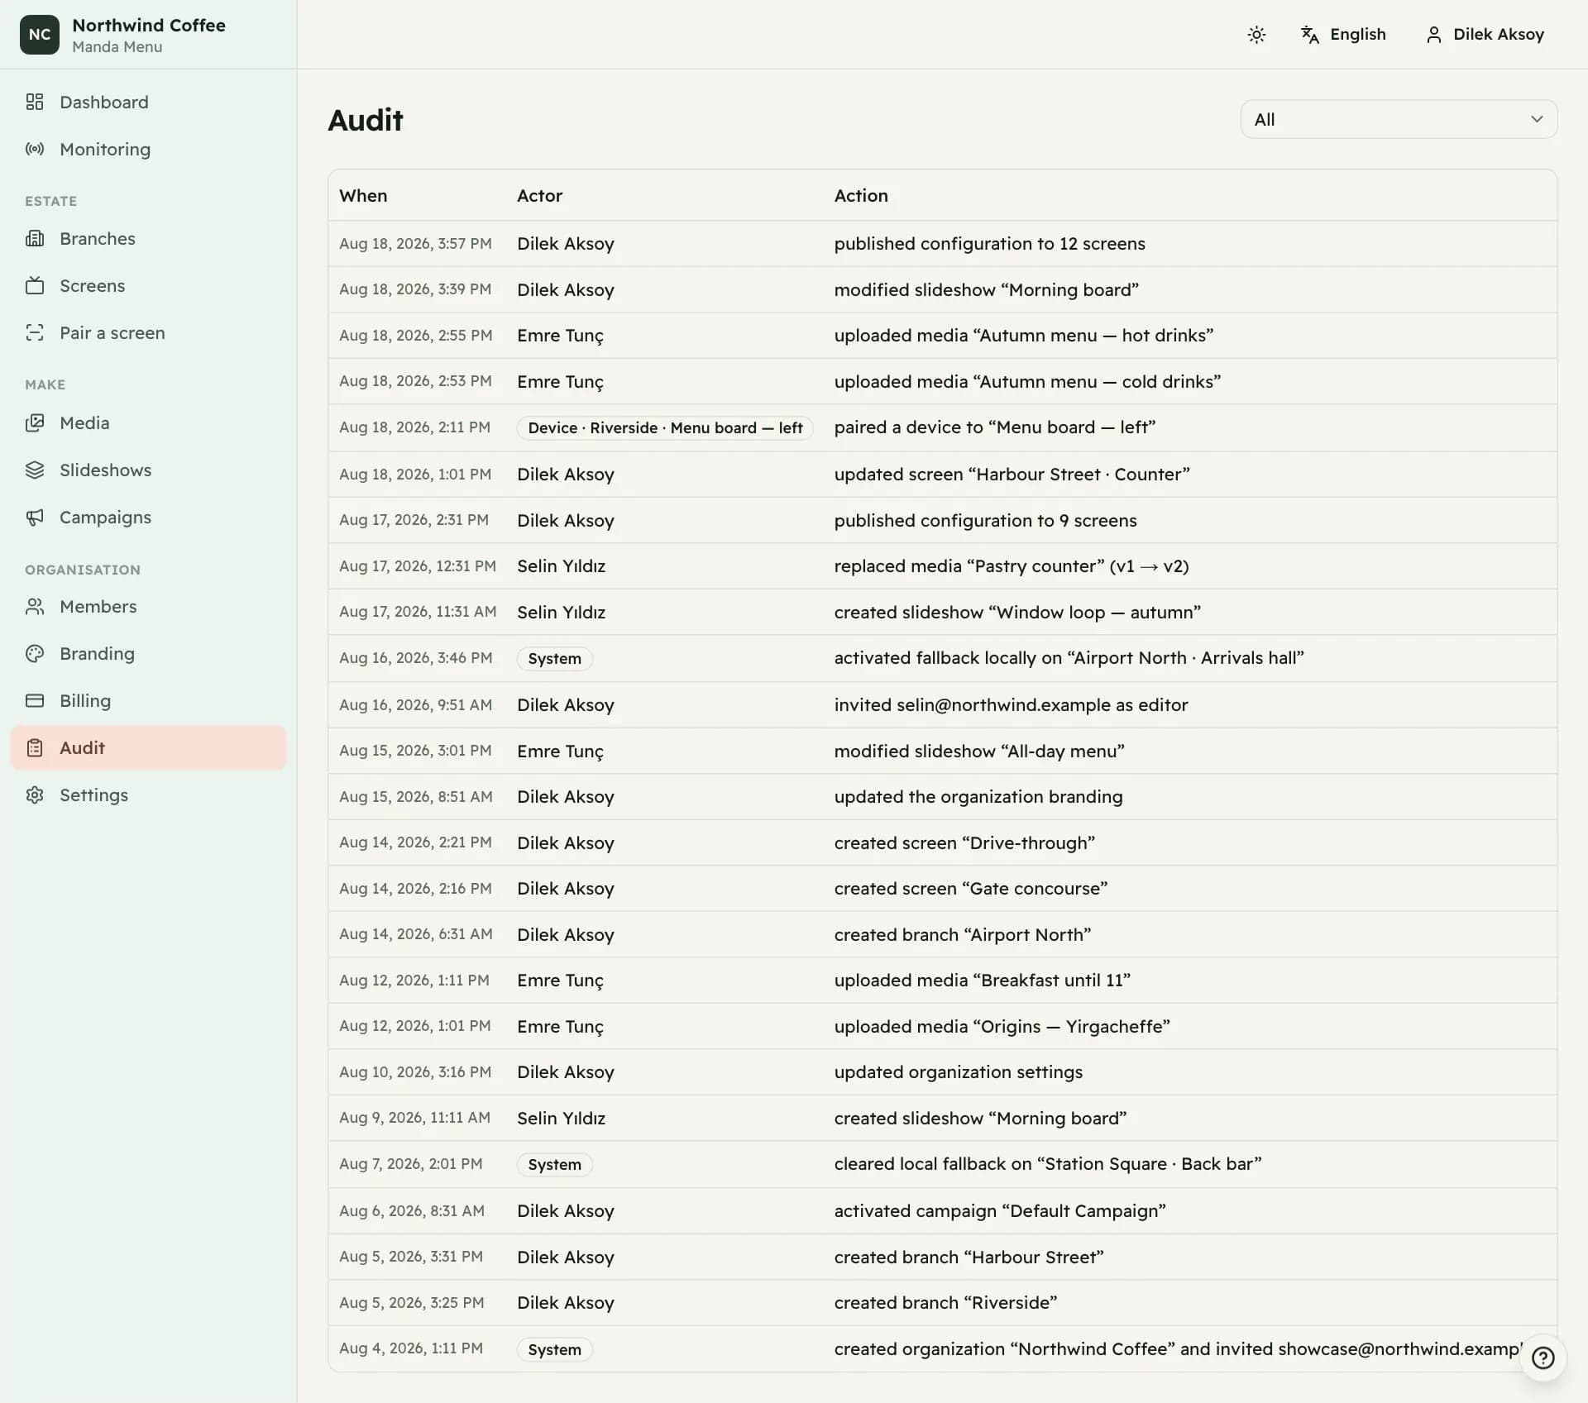Open Campaigns section
Image resolution: width=1588 pixels, height=1403 pixels.
148,517
